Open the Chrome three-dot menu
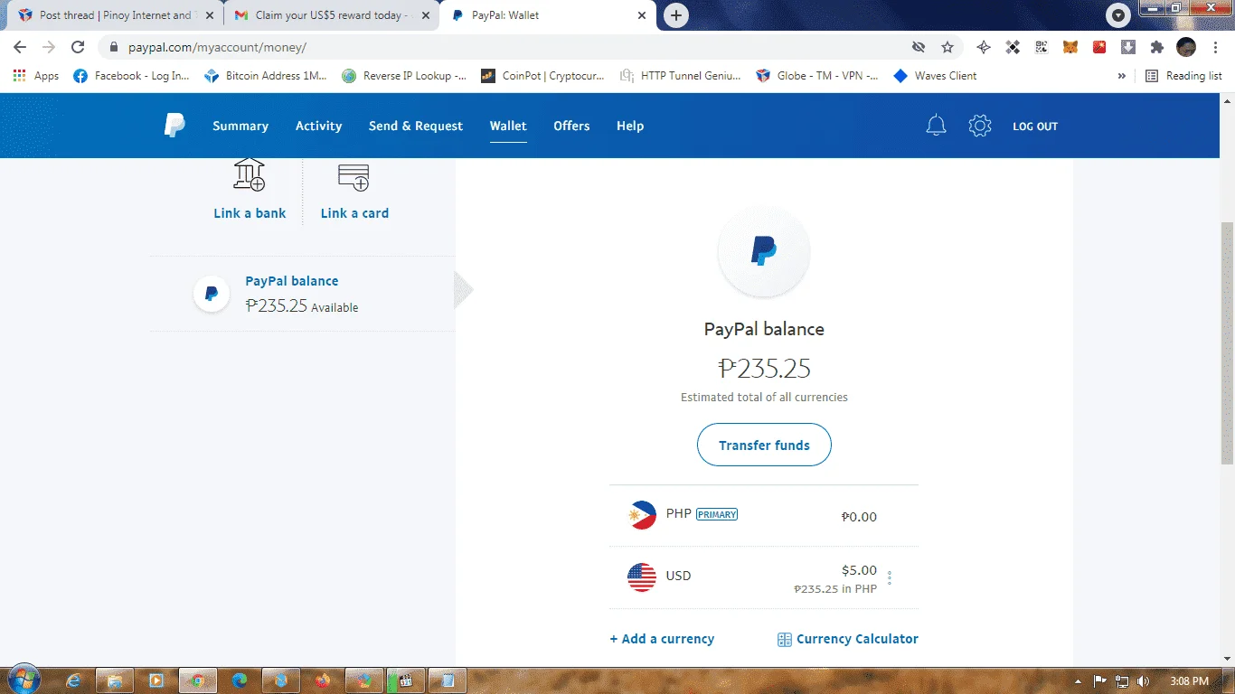The width and height of the screenshot is (1235, 694). click(1214, 47)
